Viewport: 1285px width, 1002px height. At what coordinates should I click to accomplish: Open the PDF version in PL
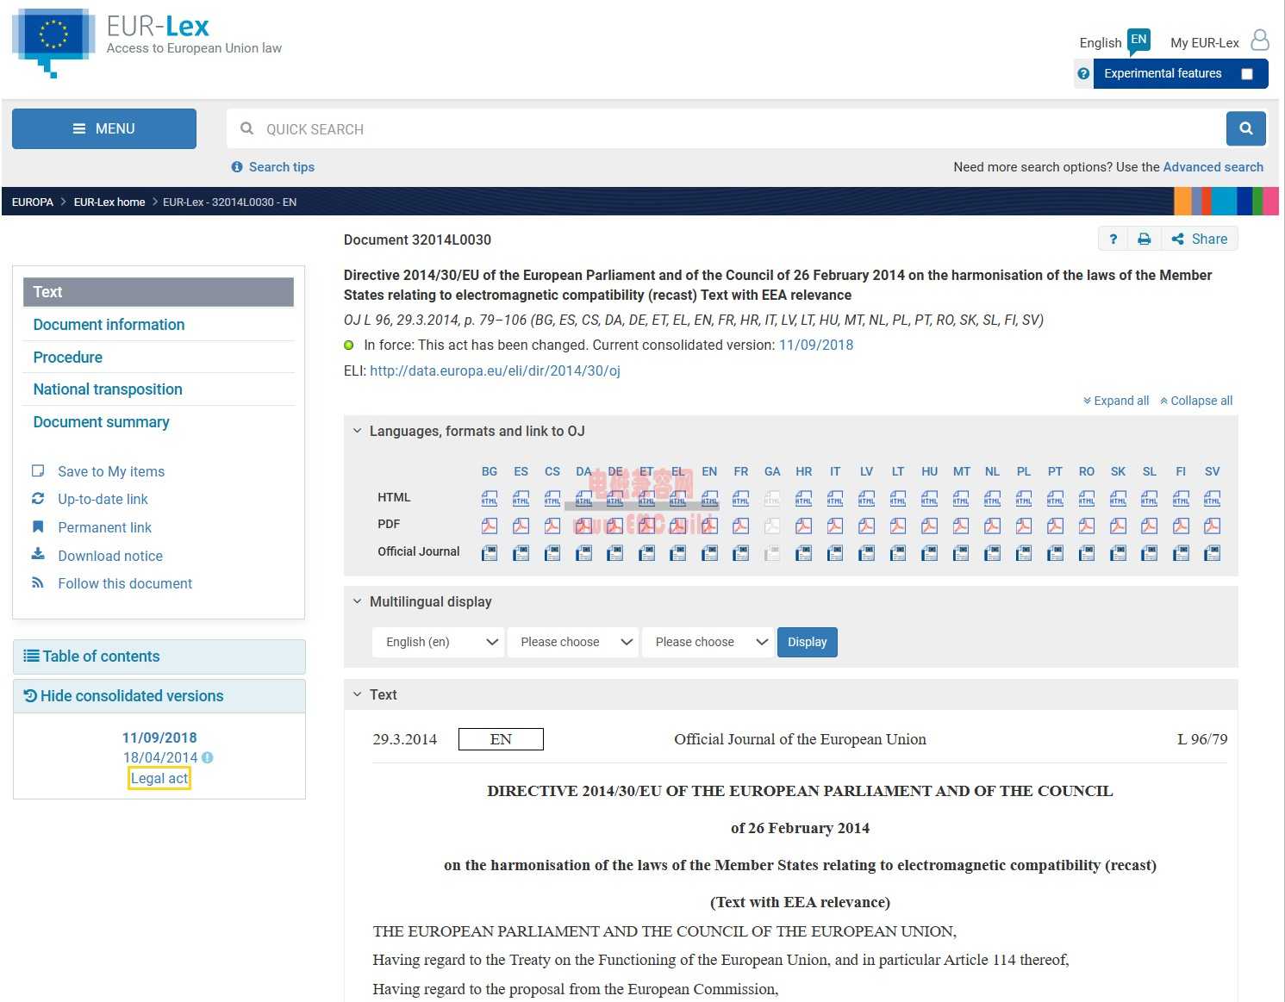[x=1024, y=526]
